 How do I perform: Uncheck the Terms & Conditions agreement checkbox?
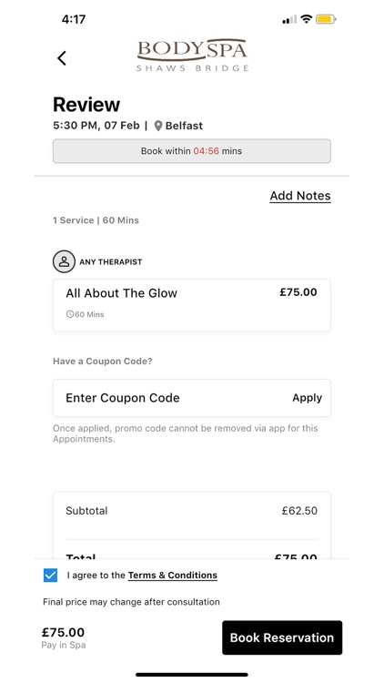pos(51,575)
